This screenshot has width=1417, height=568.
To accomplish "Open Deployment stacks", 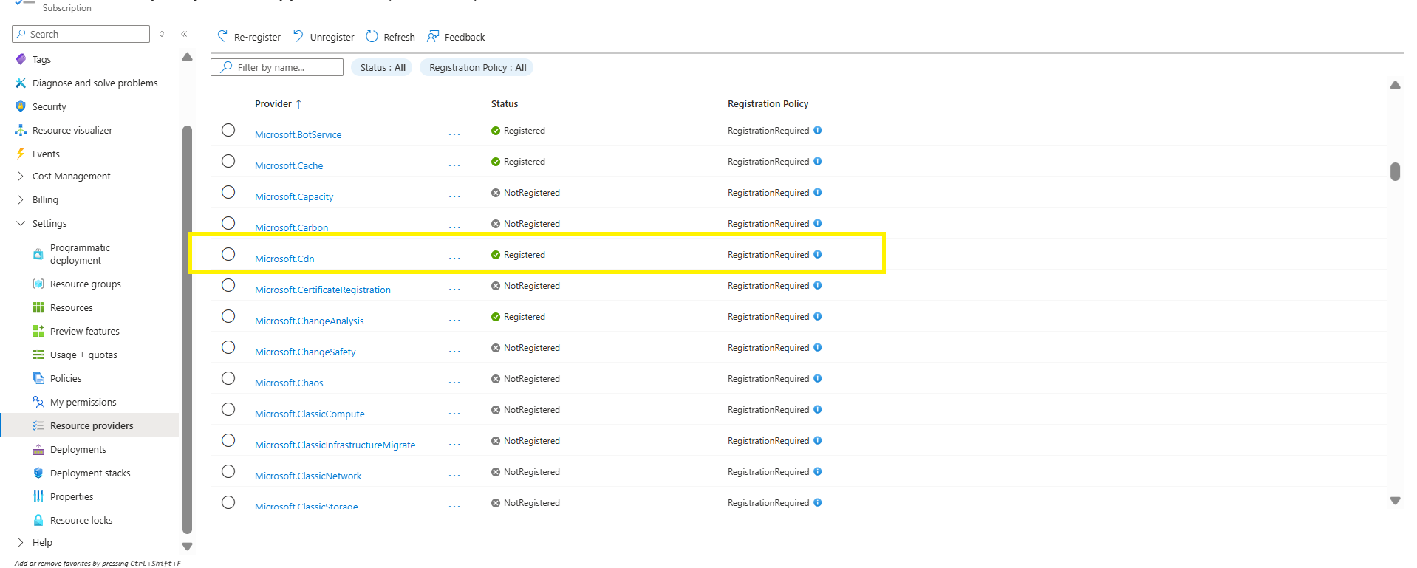I will [x=90, y=473].
